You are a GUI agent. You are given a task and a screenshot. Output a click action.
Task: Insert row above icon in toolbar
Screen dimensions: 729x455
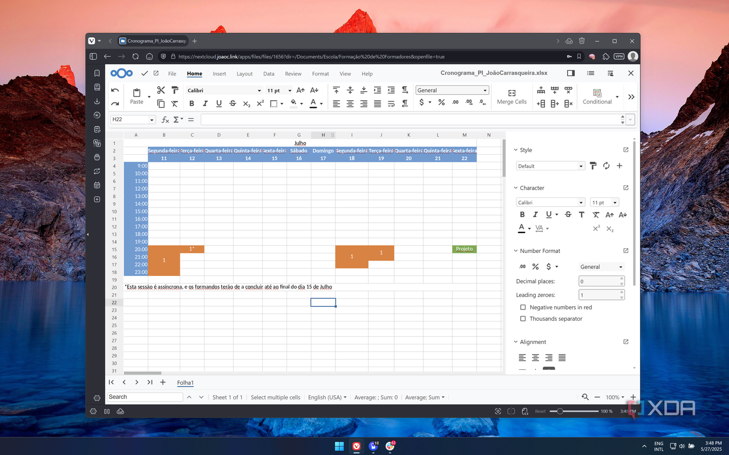[541, 90]
